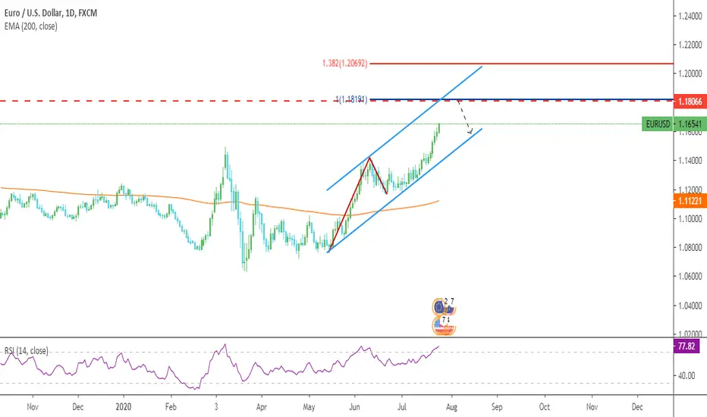The image size is (707, 417).
Task: Select the EMA (200, close) indicator legend
Action: pos(30,26)
